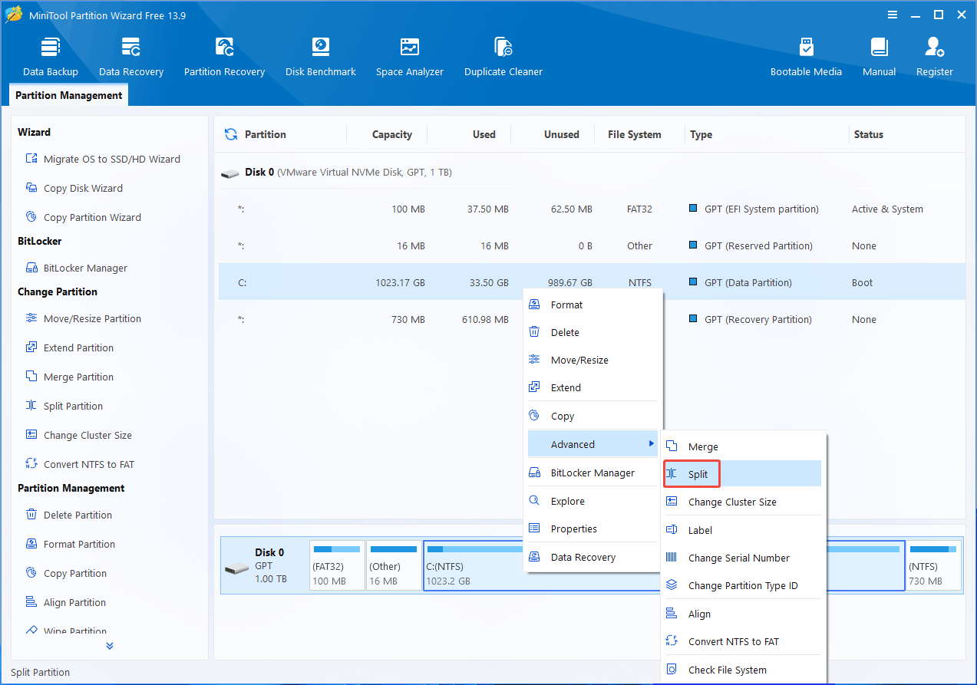Screen dimensions: 977x685
Task: Open Space Analyzer tool
Action: tap(410, 57)
